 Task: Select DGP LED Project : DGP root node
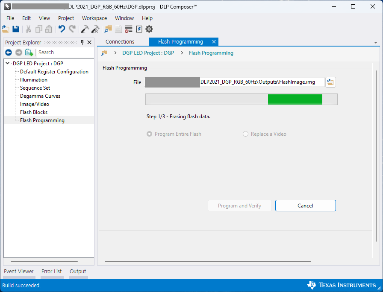pos(38,64)
